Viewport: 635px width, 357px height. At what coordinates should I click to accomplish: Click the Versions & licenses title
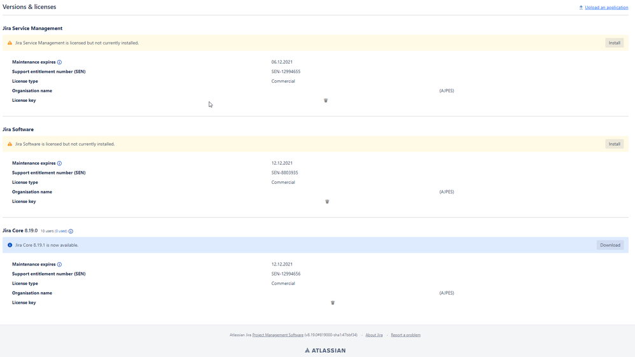coord(29,7)
